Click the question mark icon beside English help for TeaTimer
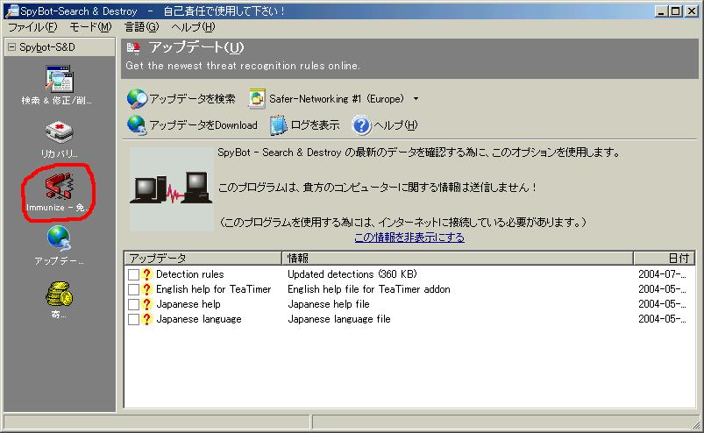This screenshot has width=704, height=433. coord(146,289)
